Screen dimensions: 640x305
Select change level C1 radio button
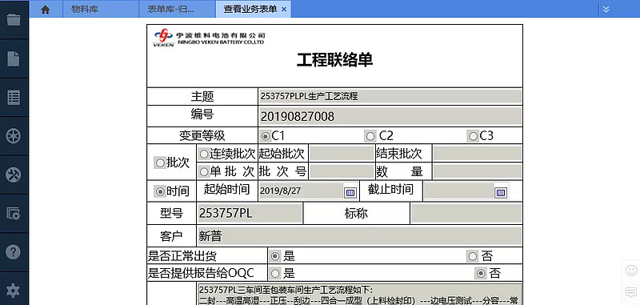pyautogui.click(x=266, y=136)
